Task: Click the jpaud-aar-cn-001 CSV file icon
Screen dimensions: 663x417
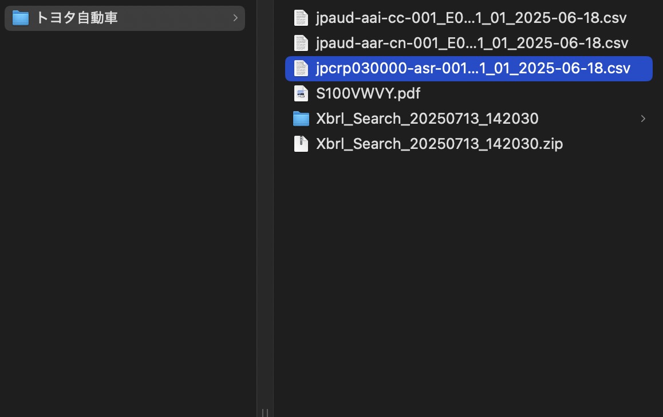Action: click(x=301, y=43)
